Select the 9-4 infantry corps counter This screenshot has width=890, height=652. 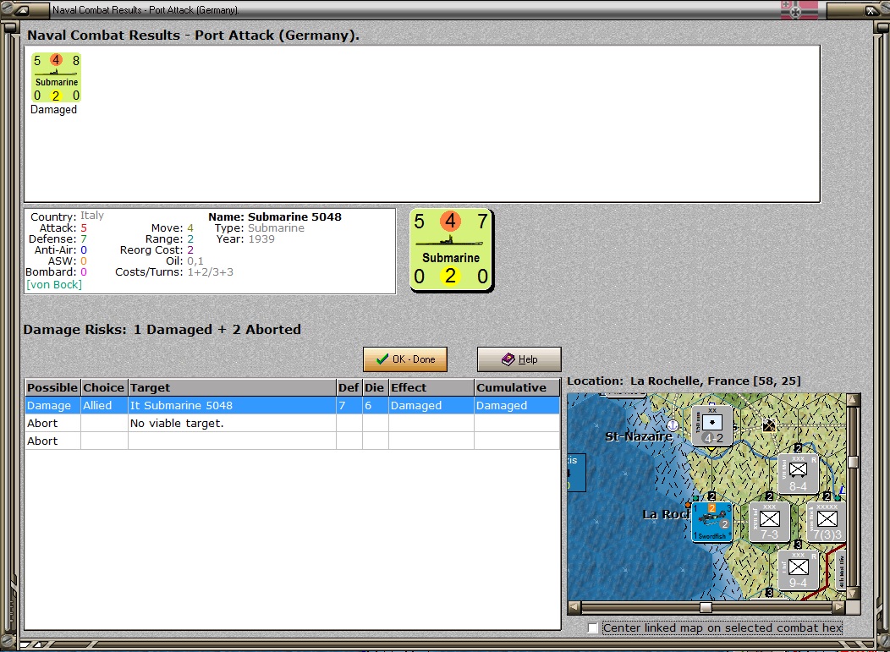point(798,570)
